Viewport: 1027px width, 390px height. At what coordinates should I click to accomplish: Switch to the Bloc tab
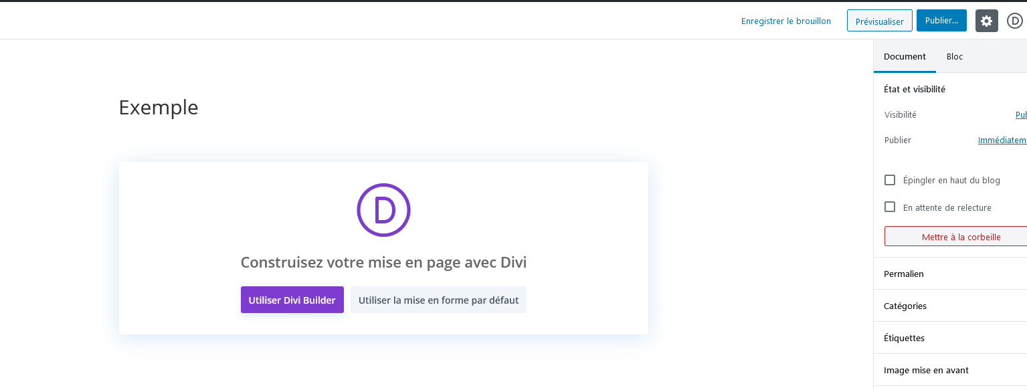click(955, 57)
